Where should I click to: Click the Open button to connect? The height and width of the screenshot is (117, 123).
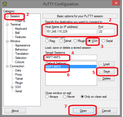coord(83,111)
